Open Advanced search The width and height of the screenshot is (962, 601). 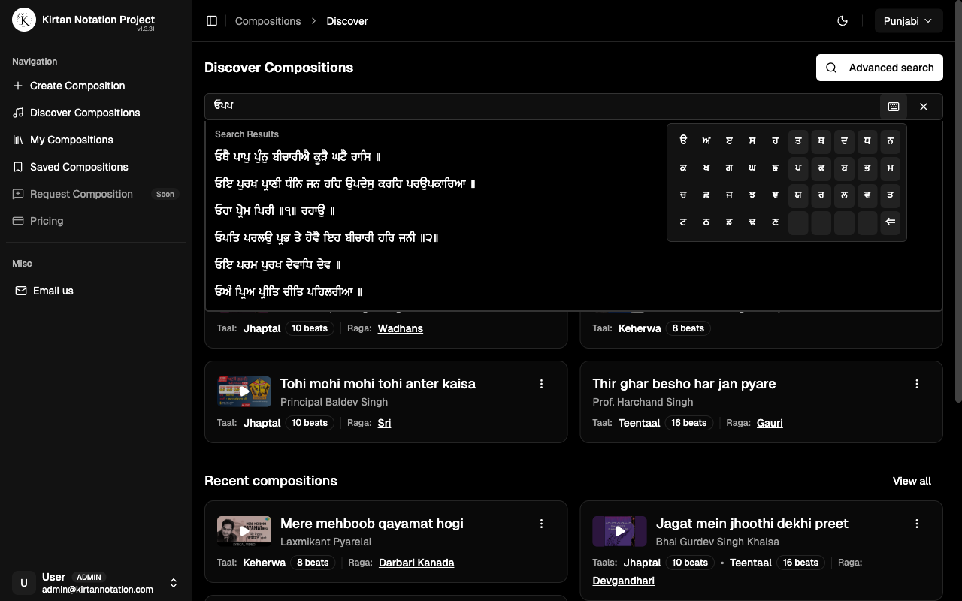879,68
